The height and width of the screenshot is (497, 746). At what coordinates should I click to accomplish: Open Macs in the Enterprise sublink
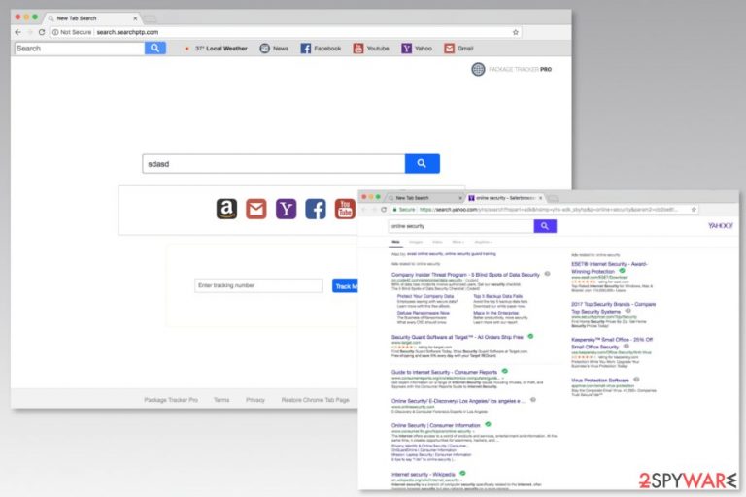click(x=495, y=313)
